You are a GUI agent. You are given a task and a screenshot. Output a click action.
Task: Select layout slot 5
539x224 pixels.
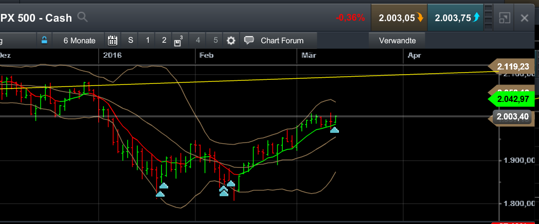(x=215, y=40)
